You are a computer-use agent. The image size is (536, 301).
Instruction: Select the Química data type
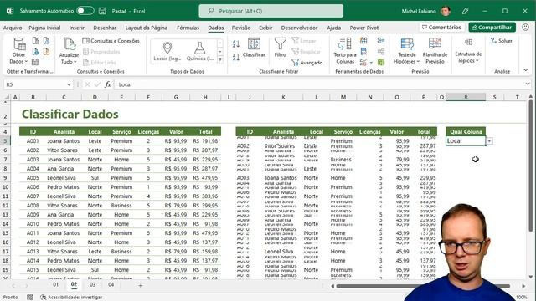[200, 51]
